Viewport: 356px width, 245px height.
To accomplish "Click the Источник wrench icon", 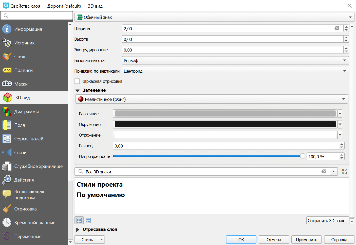I will [7, 43].
